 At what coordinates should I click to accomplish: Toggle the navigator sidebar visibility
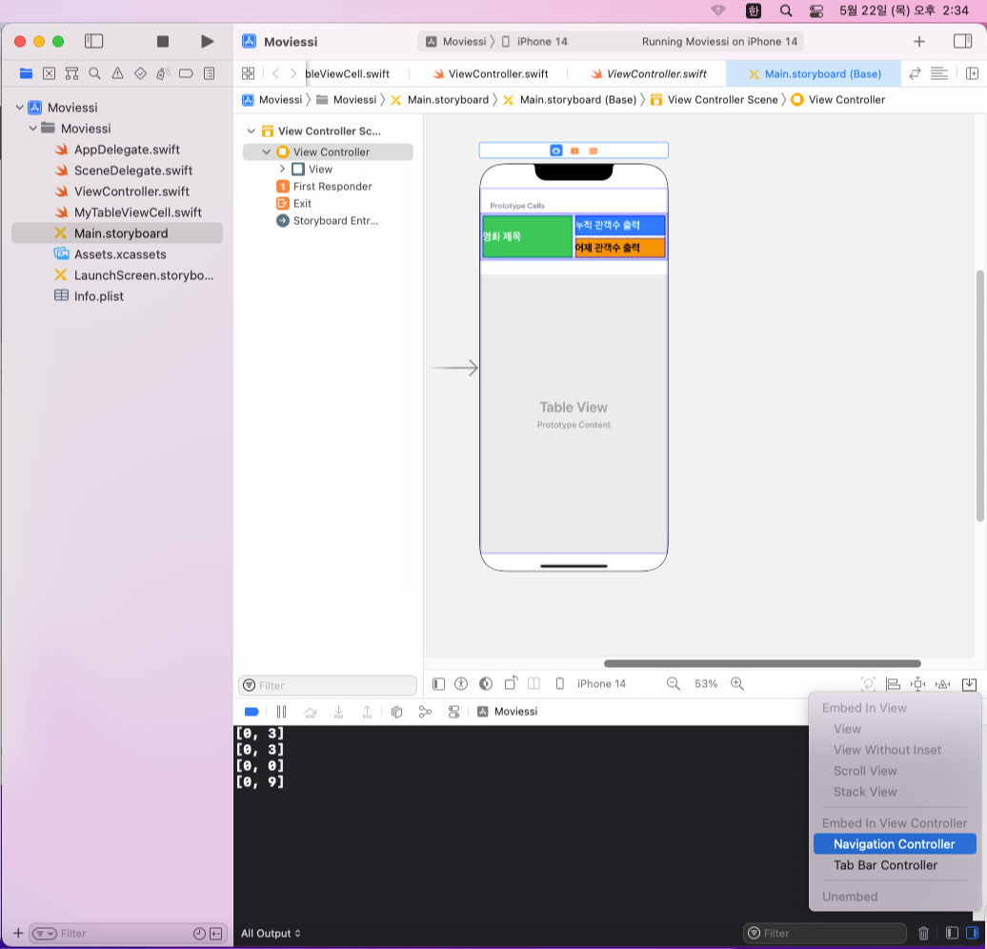(x=93, y=42)
